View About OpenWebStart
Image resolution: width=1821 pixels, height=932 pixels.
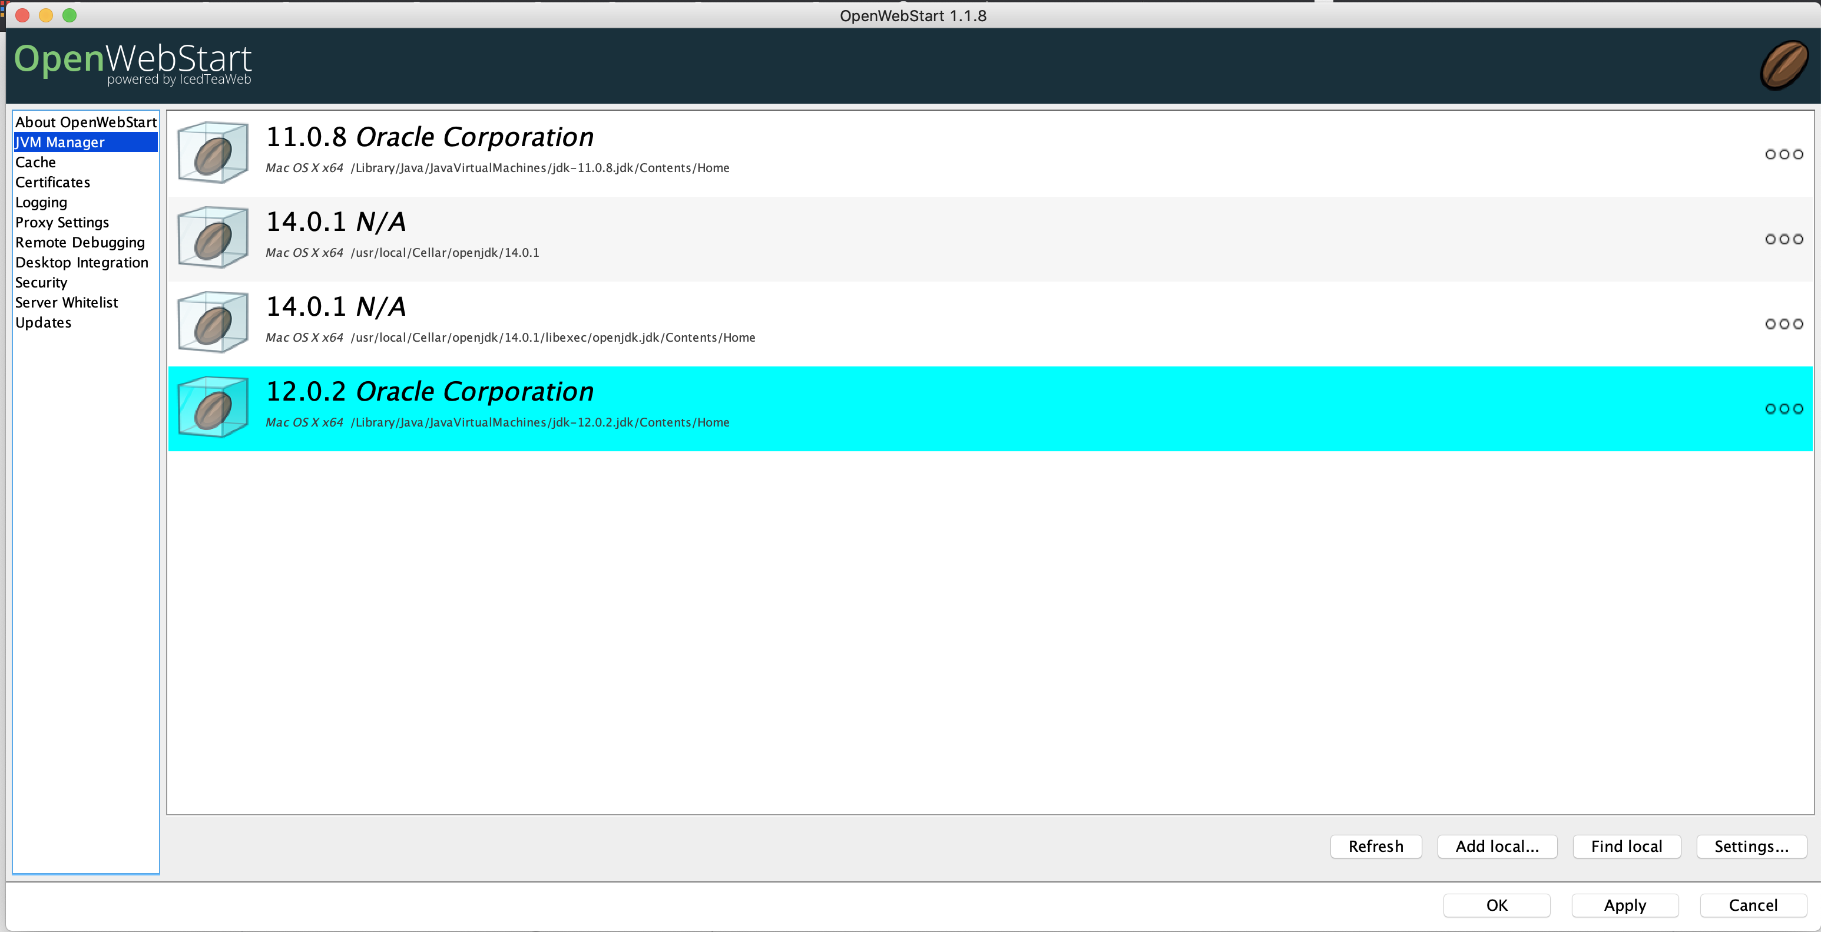[85, 121]
